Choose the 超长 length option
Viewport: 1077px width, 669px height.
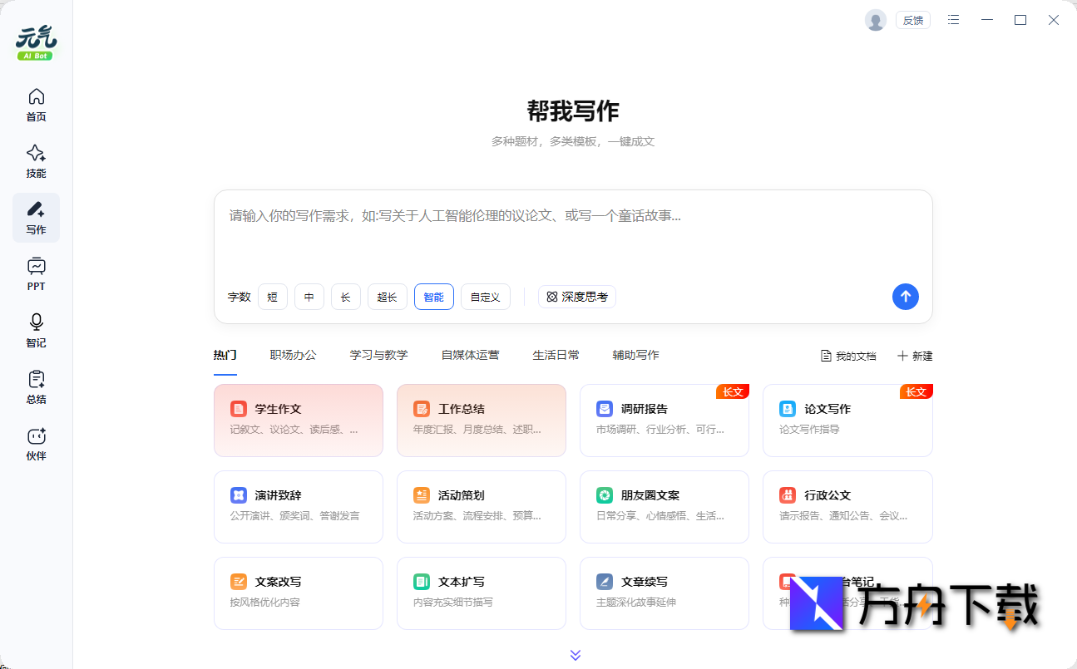[387, 297]
